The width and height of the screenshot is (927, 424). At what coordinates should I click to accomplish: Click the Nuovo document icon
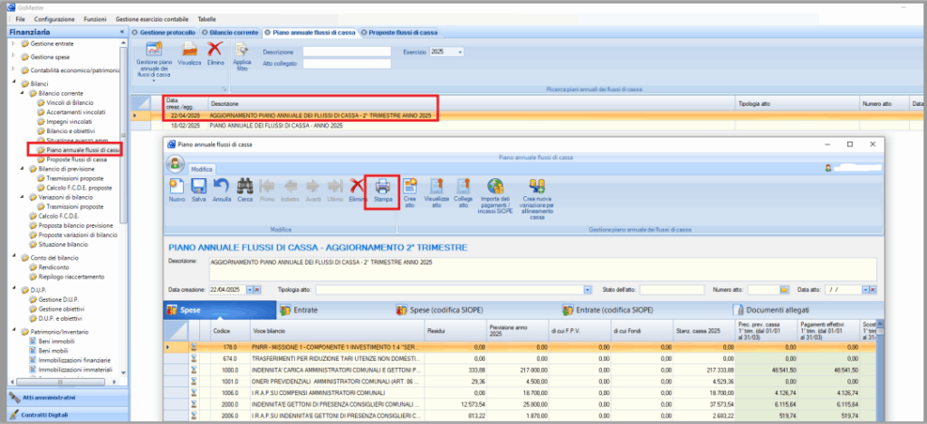pos(177,187)
